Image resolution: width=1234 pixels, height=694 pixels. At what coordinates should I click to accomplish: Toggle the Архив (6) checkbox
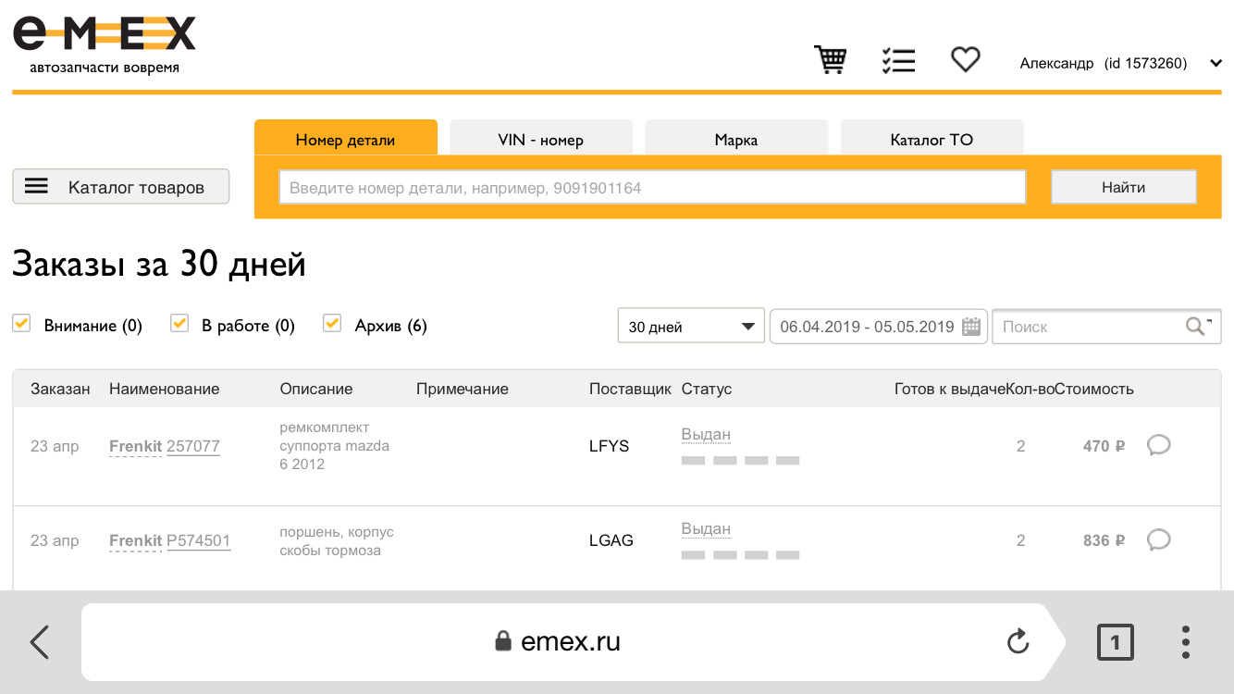click(332, 323)
